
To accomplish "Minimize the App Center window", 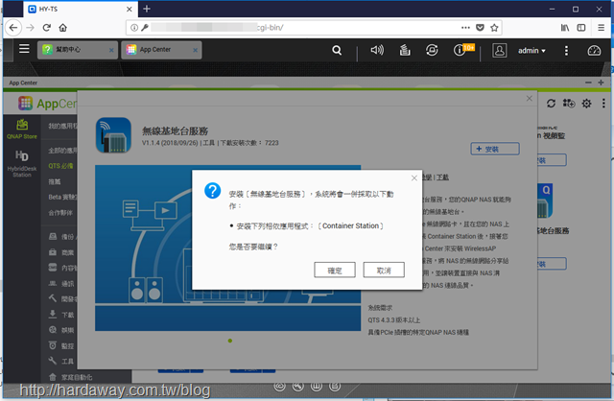I will (x=588, y=83).
